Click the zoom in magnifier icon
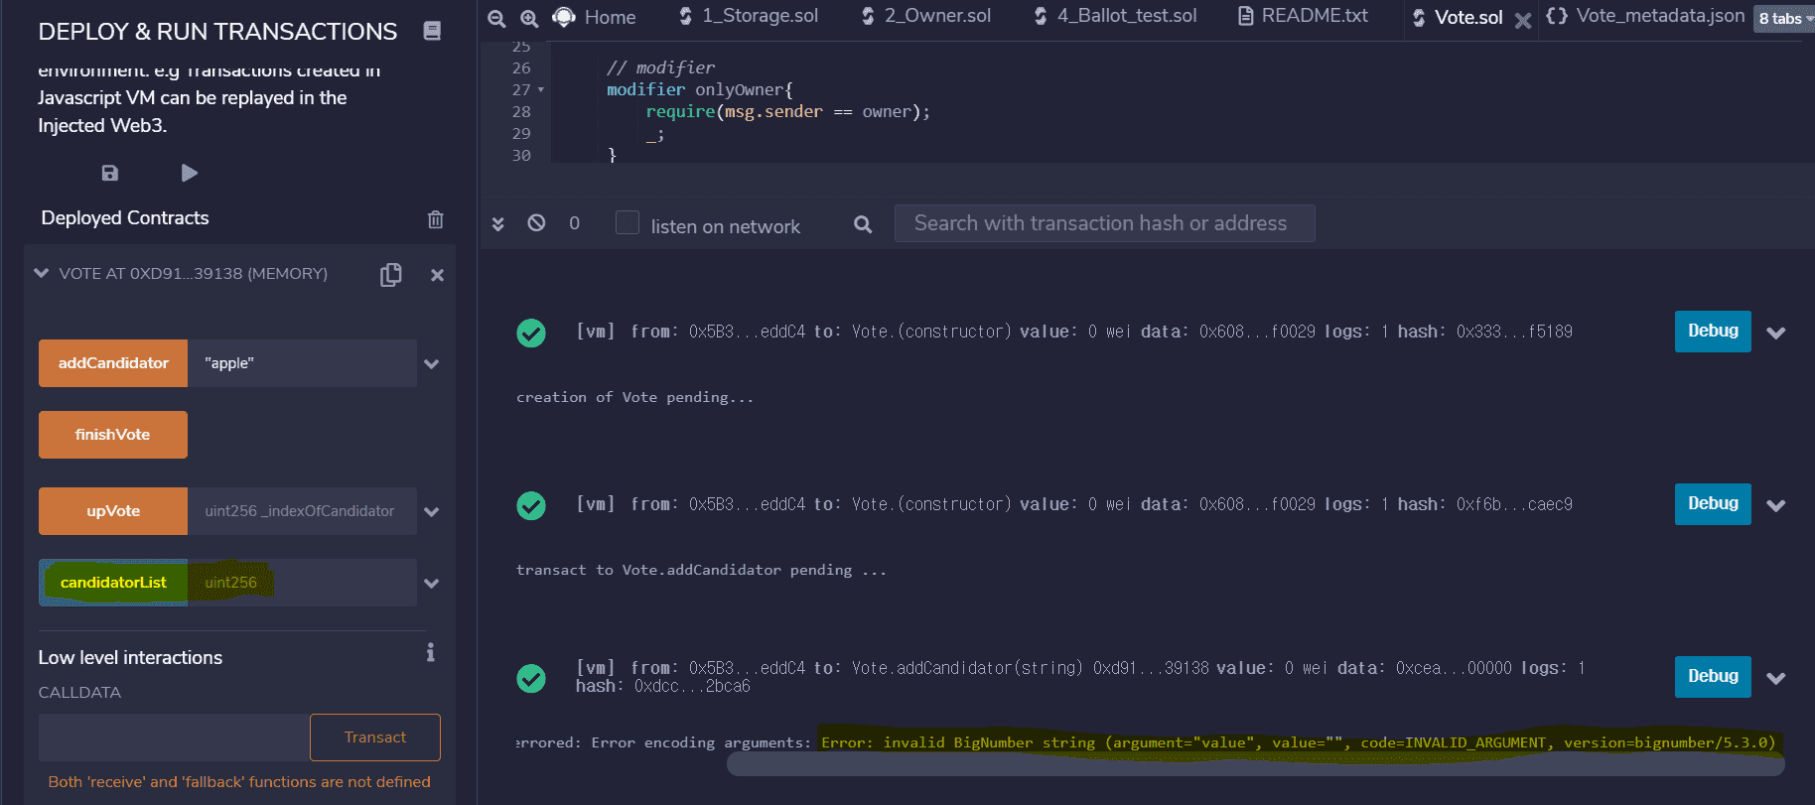 [x=529, y=18]
